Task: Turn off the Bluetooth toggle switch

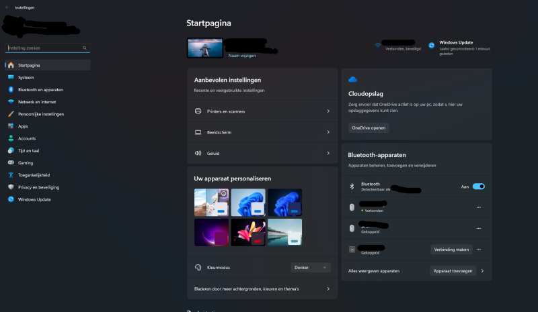Action: click(x=478, y=187)
